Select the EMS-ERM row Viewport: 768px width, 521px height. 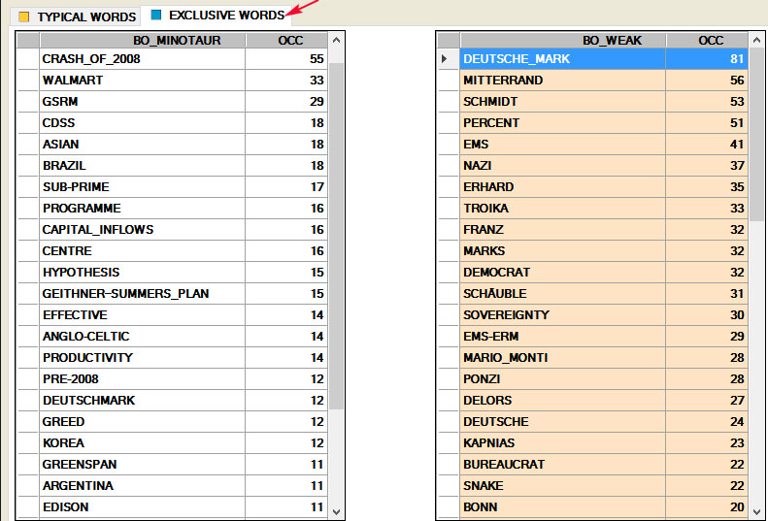coord(593,336)
